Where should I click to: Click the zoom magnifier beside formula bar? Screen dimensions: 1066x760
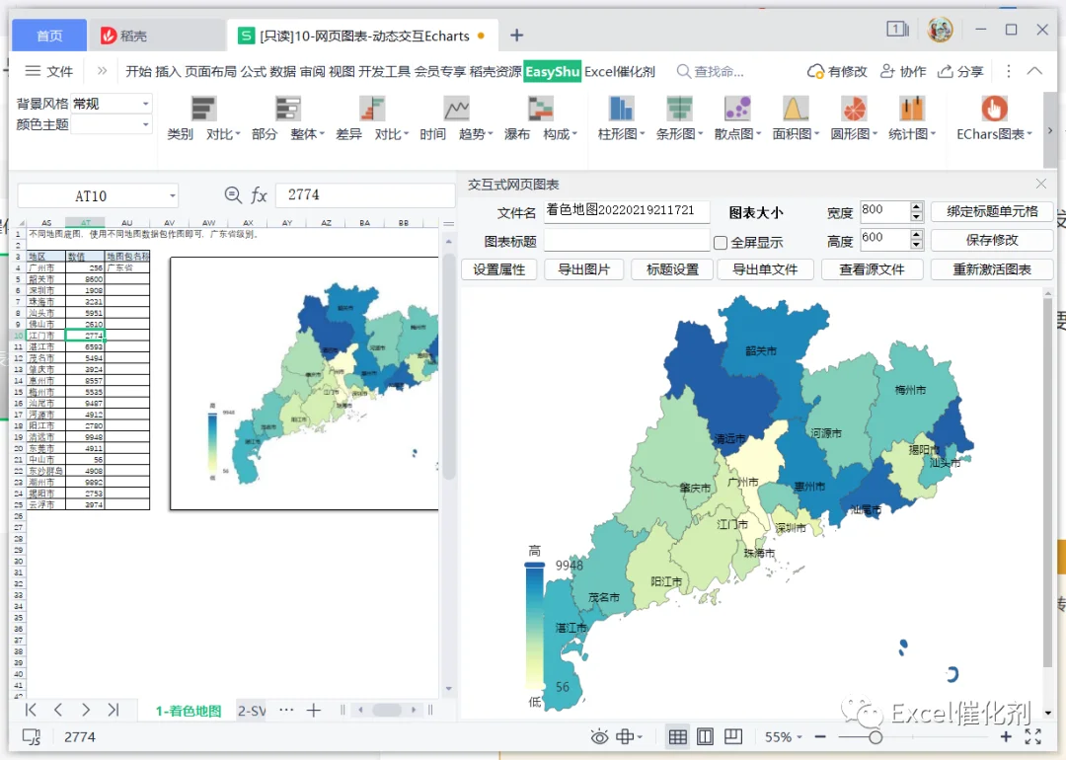(233, 195)
